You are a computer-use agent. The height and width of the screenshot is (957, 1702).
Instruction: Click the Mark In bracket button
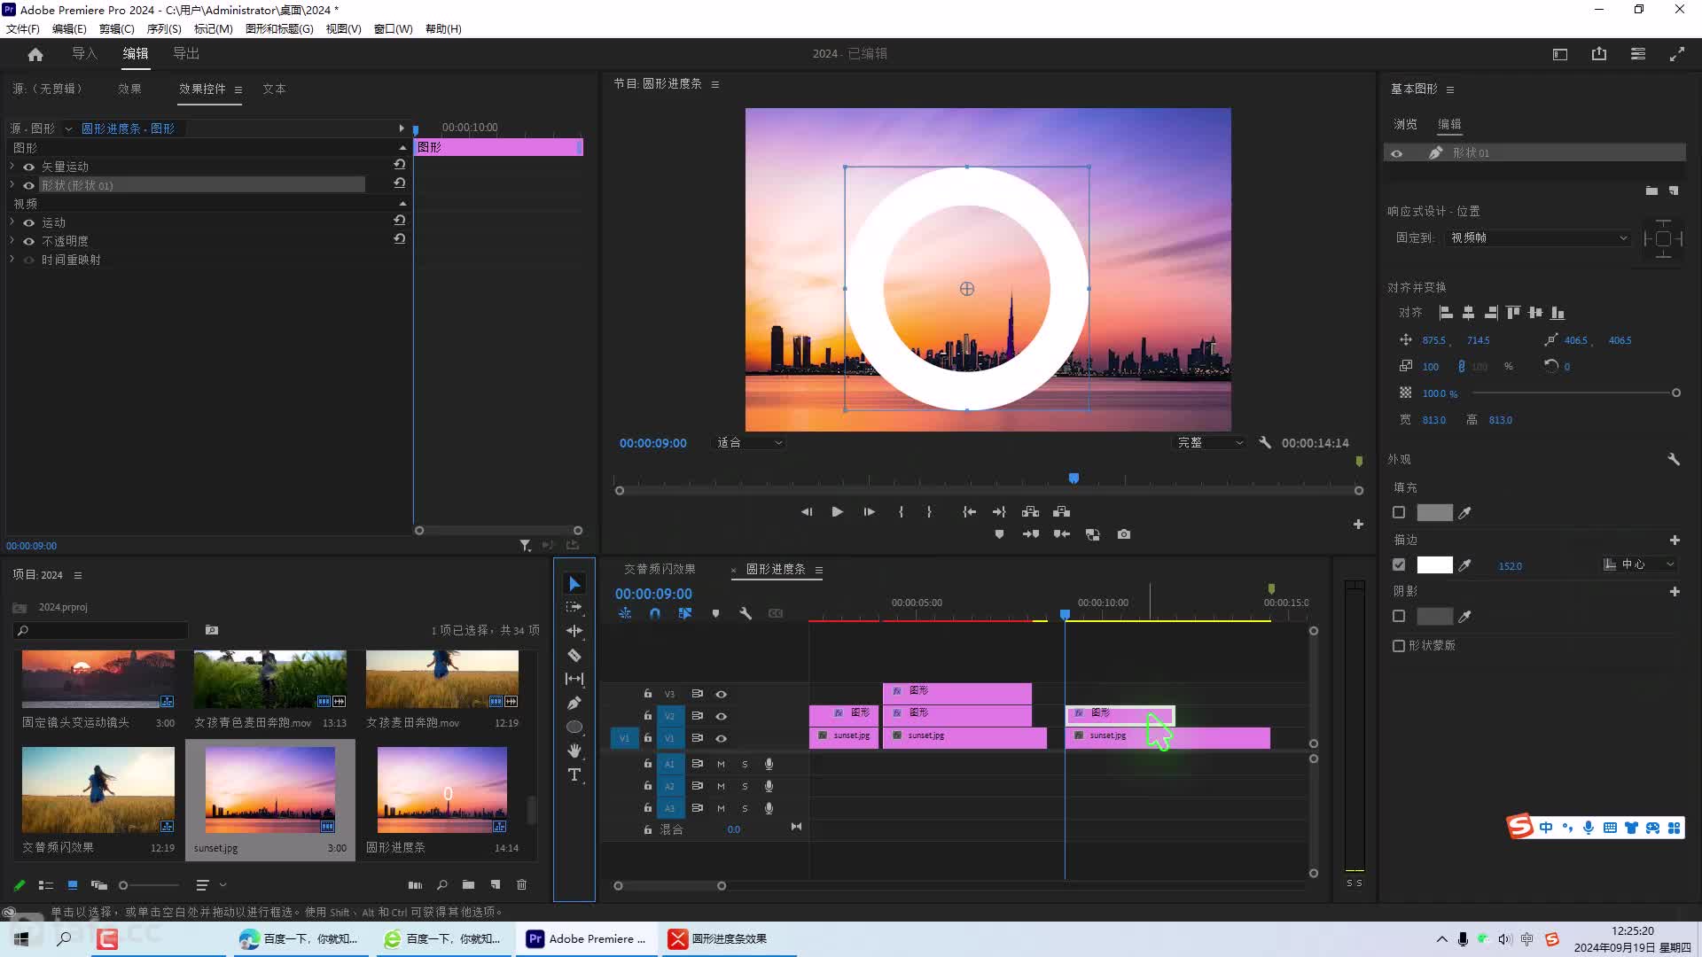click(901, 512)
